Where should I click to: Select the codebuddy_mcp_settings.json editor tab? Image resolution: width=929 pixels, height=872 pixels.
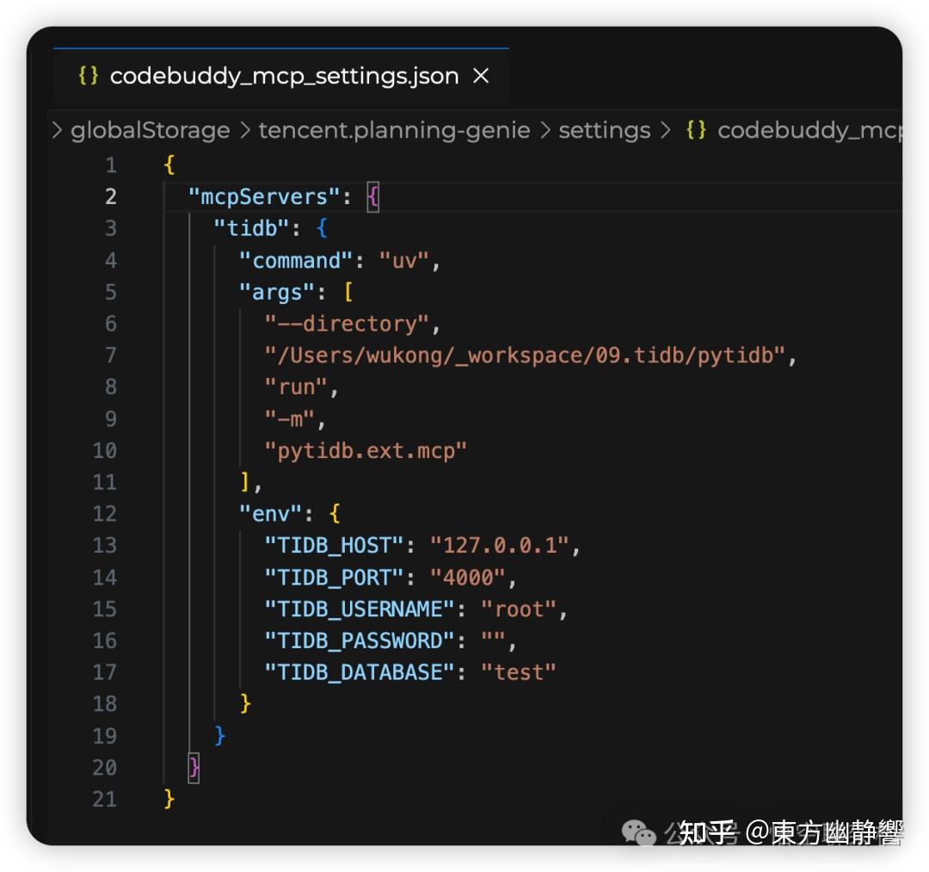pos(280,77)
